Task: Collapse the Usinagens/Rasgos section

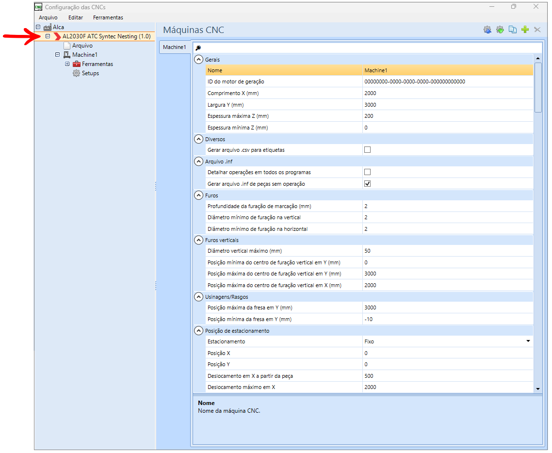Action: tap(199, 297)
